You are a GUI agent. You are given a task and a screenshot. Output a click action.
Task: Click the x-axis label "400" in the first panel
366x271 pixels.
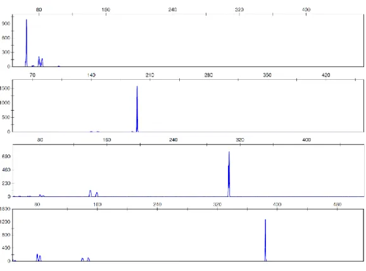click(x=306, y=9)
